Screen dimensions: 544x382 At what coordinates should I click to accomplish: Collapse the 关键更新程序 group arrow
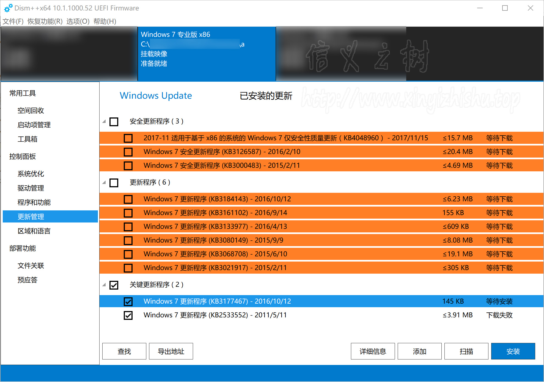(104, 285)
